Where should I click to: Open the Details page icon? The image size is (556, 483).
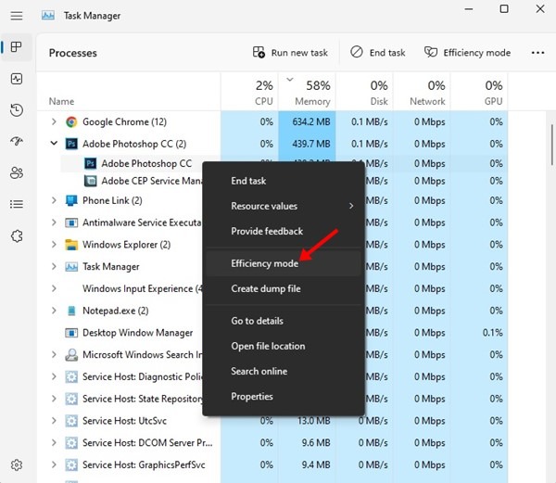pos(16,204)
